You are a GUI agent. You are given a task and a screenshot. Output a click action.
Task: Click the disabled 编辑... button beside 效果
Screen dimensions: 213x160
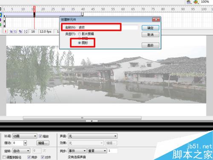click(x=111, y=143)
